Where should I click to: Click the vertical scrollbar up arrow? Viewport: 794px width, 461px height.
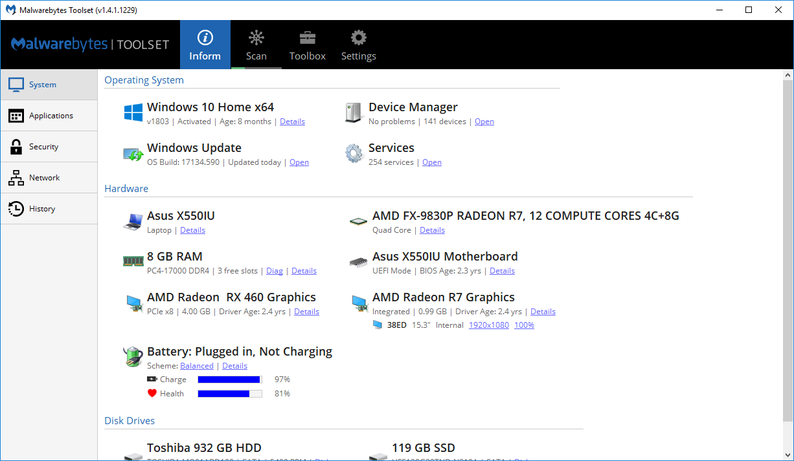[x=788, y=75]
